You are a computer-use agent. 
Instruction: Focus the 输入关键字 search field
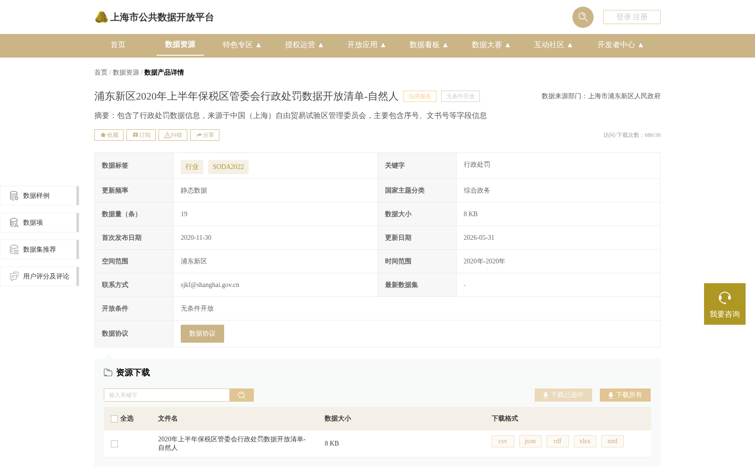click(x=167, y=395)
